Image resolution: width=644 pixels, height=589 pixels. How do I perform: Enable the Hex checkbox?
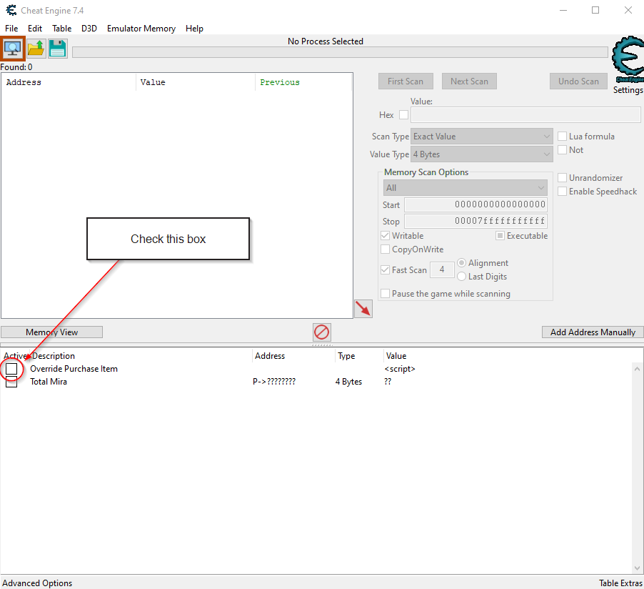pos(403,115)
